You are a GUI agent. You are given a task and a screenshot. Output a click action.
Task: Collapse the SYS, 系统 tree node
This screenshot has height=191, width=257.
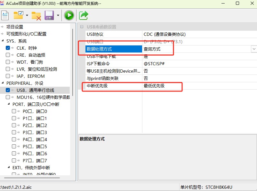(x=3, y=41)
